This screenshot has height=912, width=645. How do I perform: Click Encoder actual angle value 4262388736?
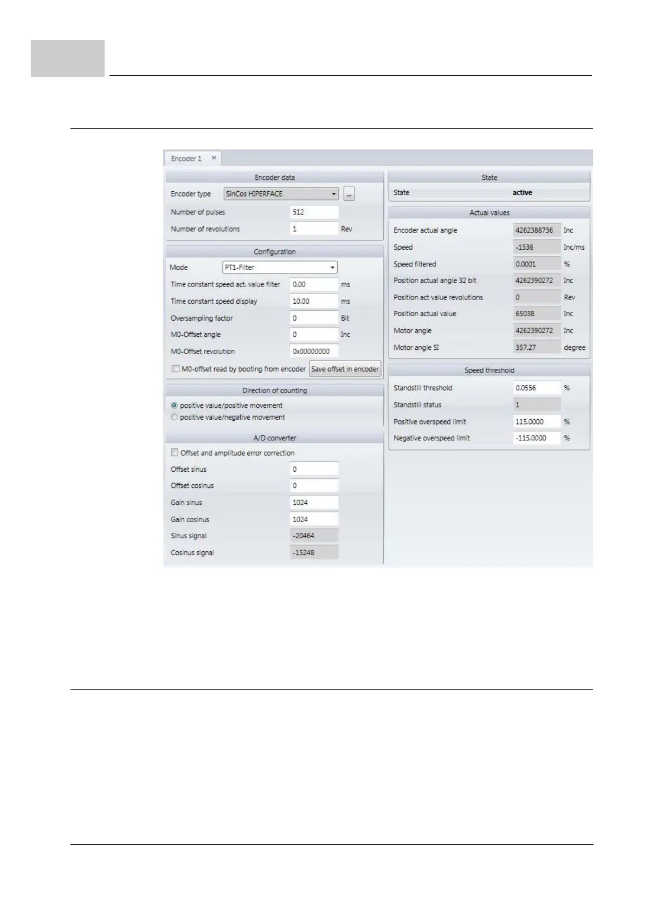[x=537, y=230]
